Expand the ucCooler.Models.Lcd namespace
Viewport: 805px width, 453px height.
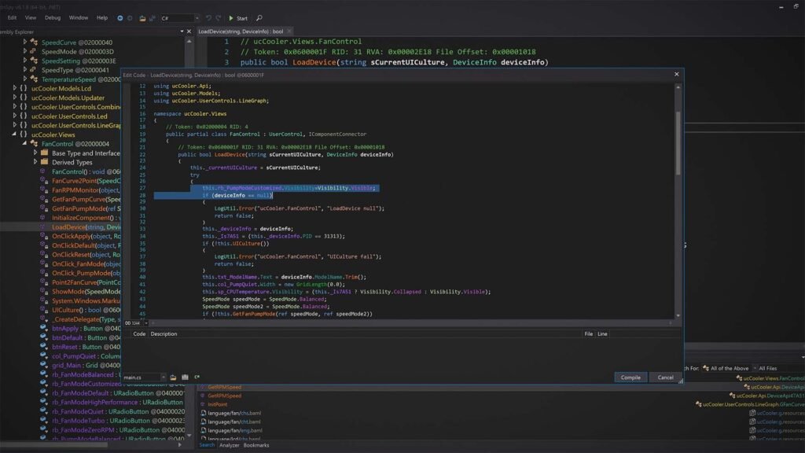click(x=15, y=89)
